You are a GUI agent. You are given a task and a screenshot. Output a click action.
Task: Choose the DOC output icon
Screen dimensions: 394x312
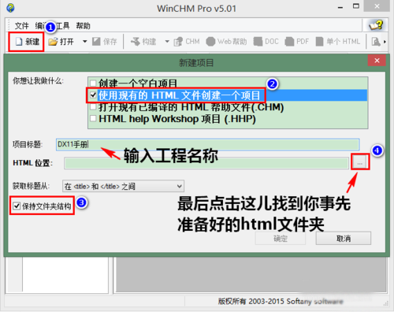[258, 42]
